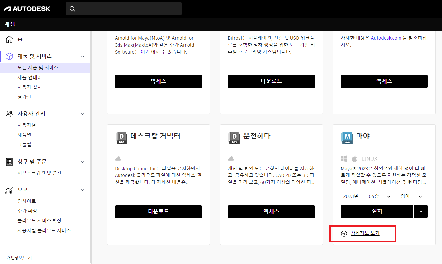
Task: Open 제품별 page
Action: point(24,135)
